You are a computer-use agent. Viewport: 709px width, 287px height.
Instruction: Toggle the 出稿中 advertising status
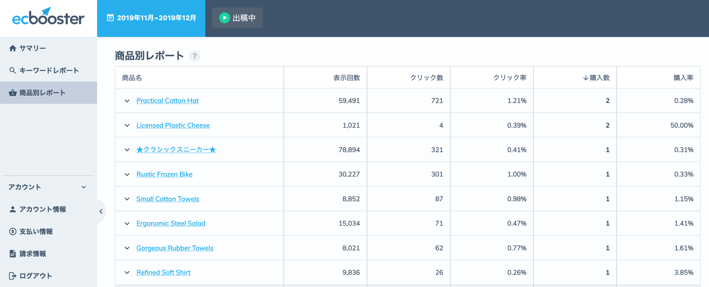[237, 18]
